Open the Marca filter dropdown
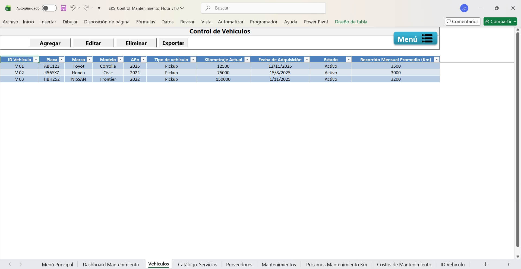The image size is (521, 269). (x=89, y=60)
